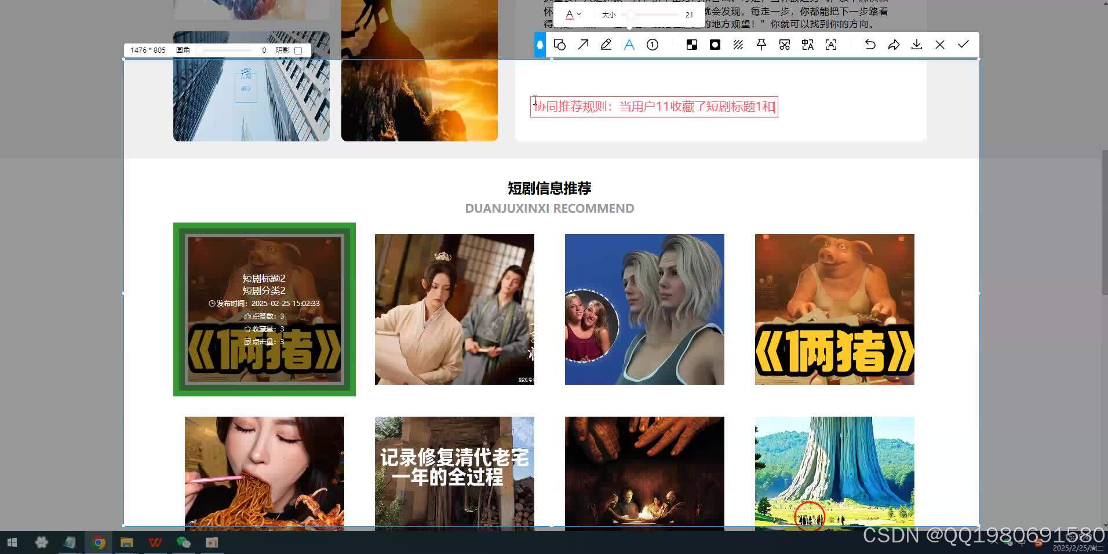Open the candlelit hands thumbnail

(x=644, y=473)
